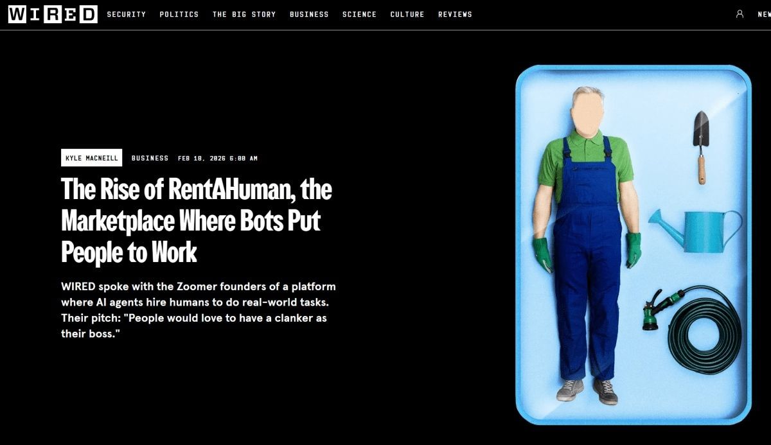Go to the Security section
Screen dimensions: 771x445
point(127,14)
